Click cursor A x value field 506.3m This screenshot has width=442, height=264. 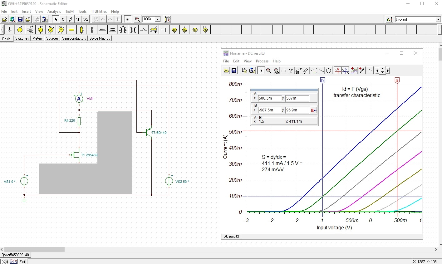(270, 98)
